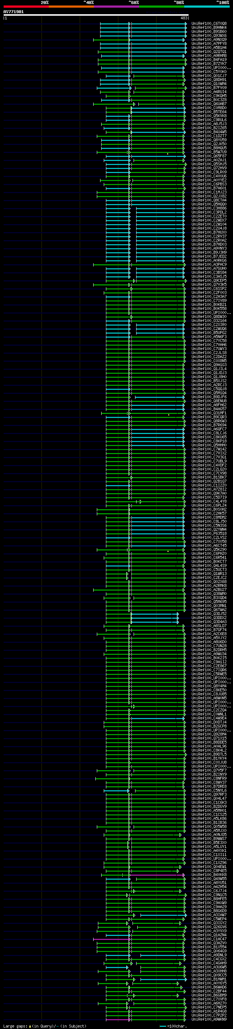Select the UniRef100_Q65F87 label
Image resolution: width=233 pixels, height=1029 pixels.
click(x=209, y=156)
